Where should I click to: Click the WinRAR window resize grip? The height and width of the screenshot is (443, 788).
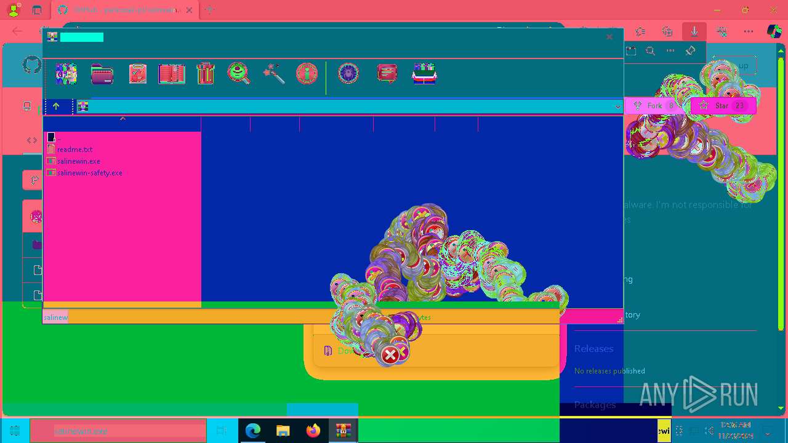tap(619, 319)
